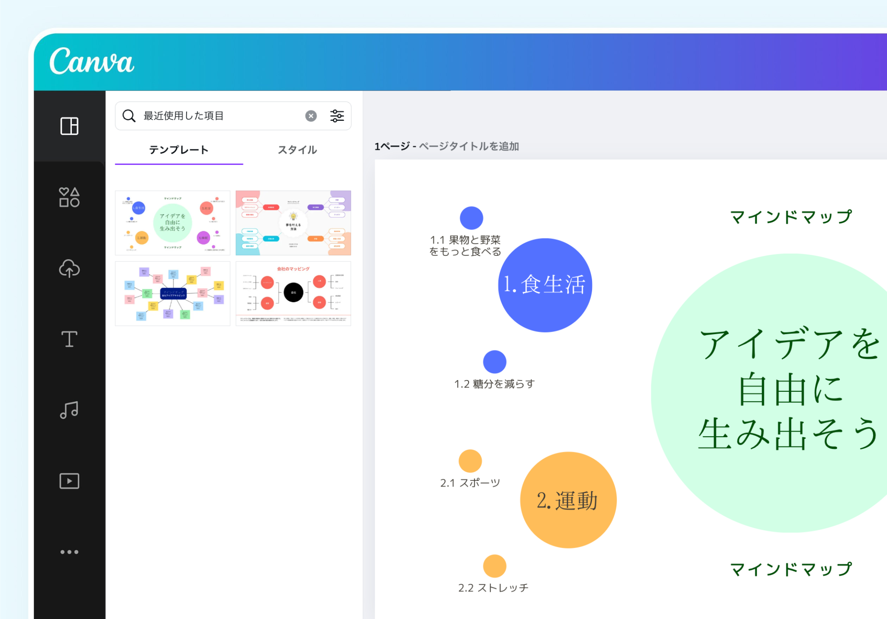Click ページタイトルを追加 page title field
This screenshot has width=887, height=619.
click(x=469, y=146)
